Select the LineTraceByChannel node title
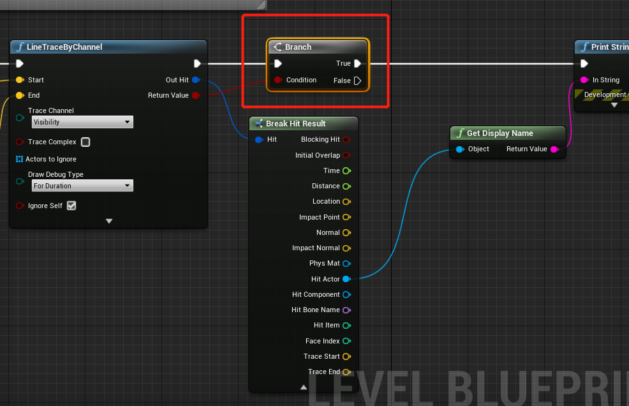 coord(64,47)
